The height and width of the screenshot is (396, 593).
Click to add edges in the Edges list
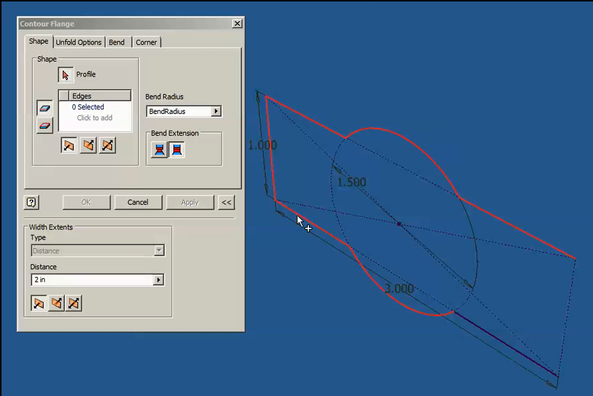[x=95, y=117]
